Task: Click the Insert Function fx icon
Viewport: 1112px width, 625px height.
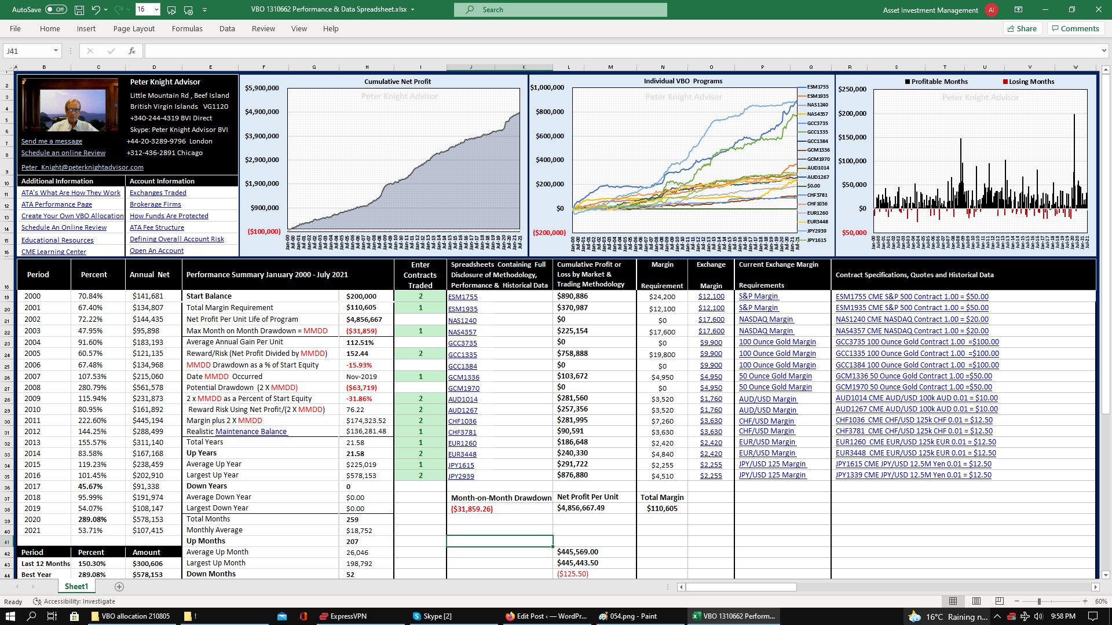Action: pos(132,51)
